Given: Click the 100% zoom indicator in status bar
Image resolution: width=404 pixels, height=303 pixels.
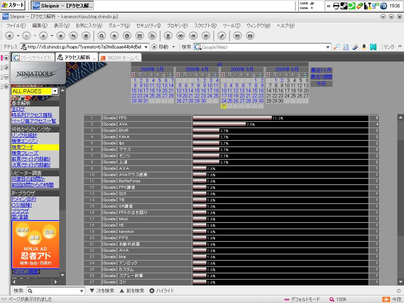Looking at the screenshot, I should pyautogui.click(x=338, y=299).
